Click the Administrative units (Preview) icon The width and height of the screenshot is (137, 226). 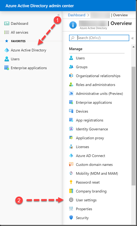click(71, 94)
